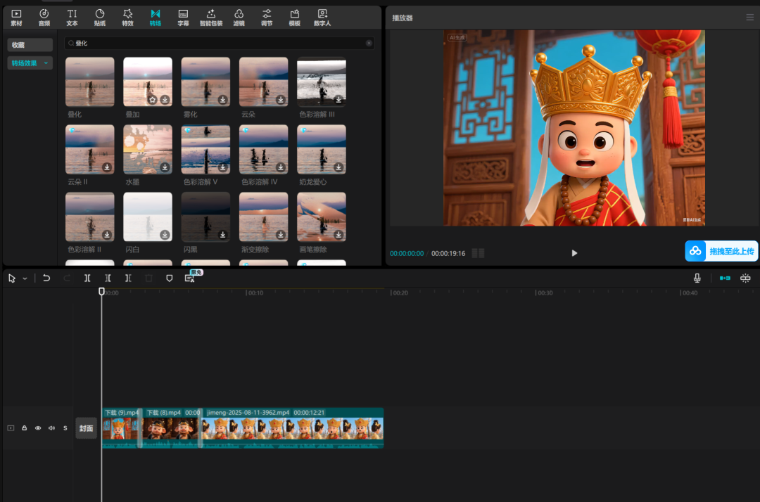Redo the last undone edit

(x=67, y=278)
